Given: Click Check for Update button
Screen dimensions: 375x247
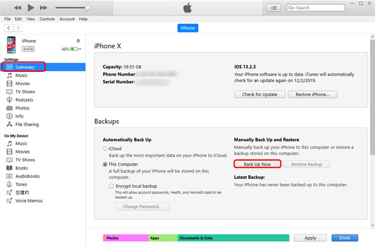Looking at the screenshot, I should click(260, 94).
